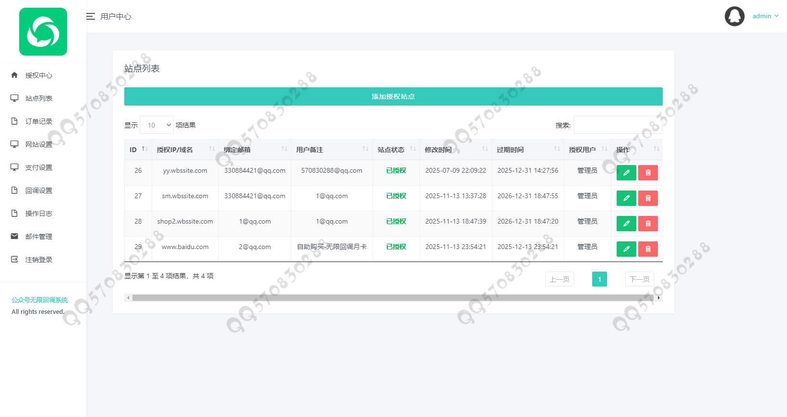Open 回调设置 menu item
Image resolution: width=787 pixels, height=417 pixels.
click(39, 191)
